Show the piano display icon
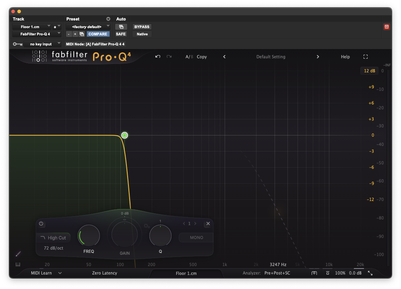Screen dimensions: 401x289 18,264
